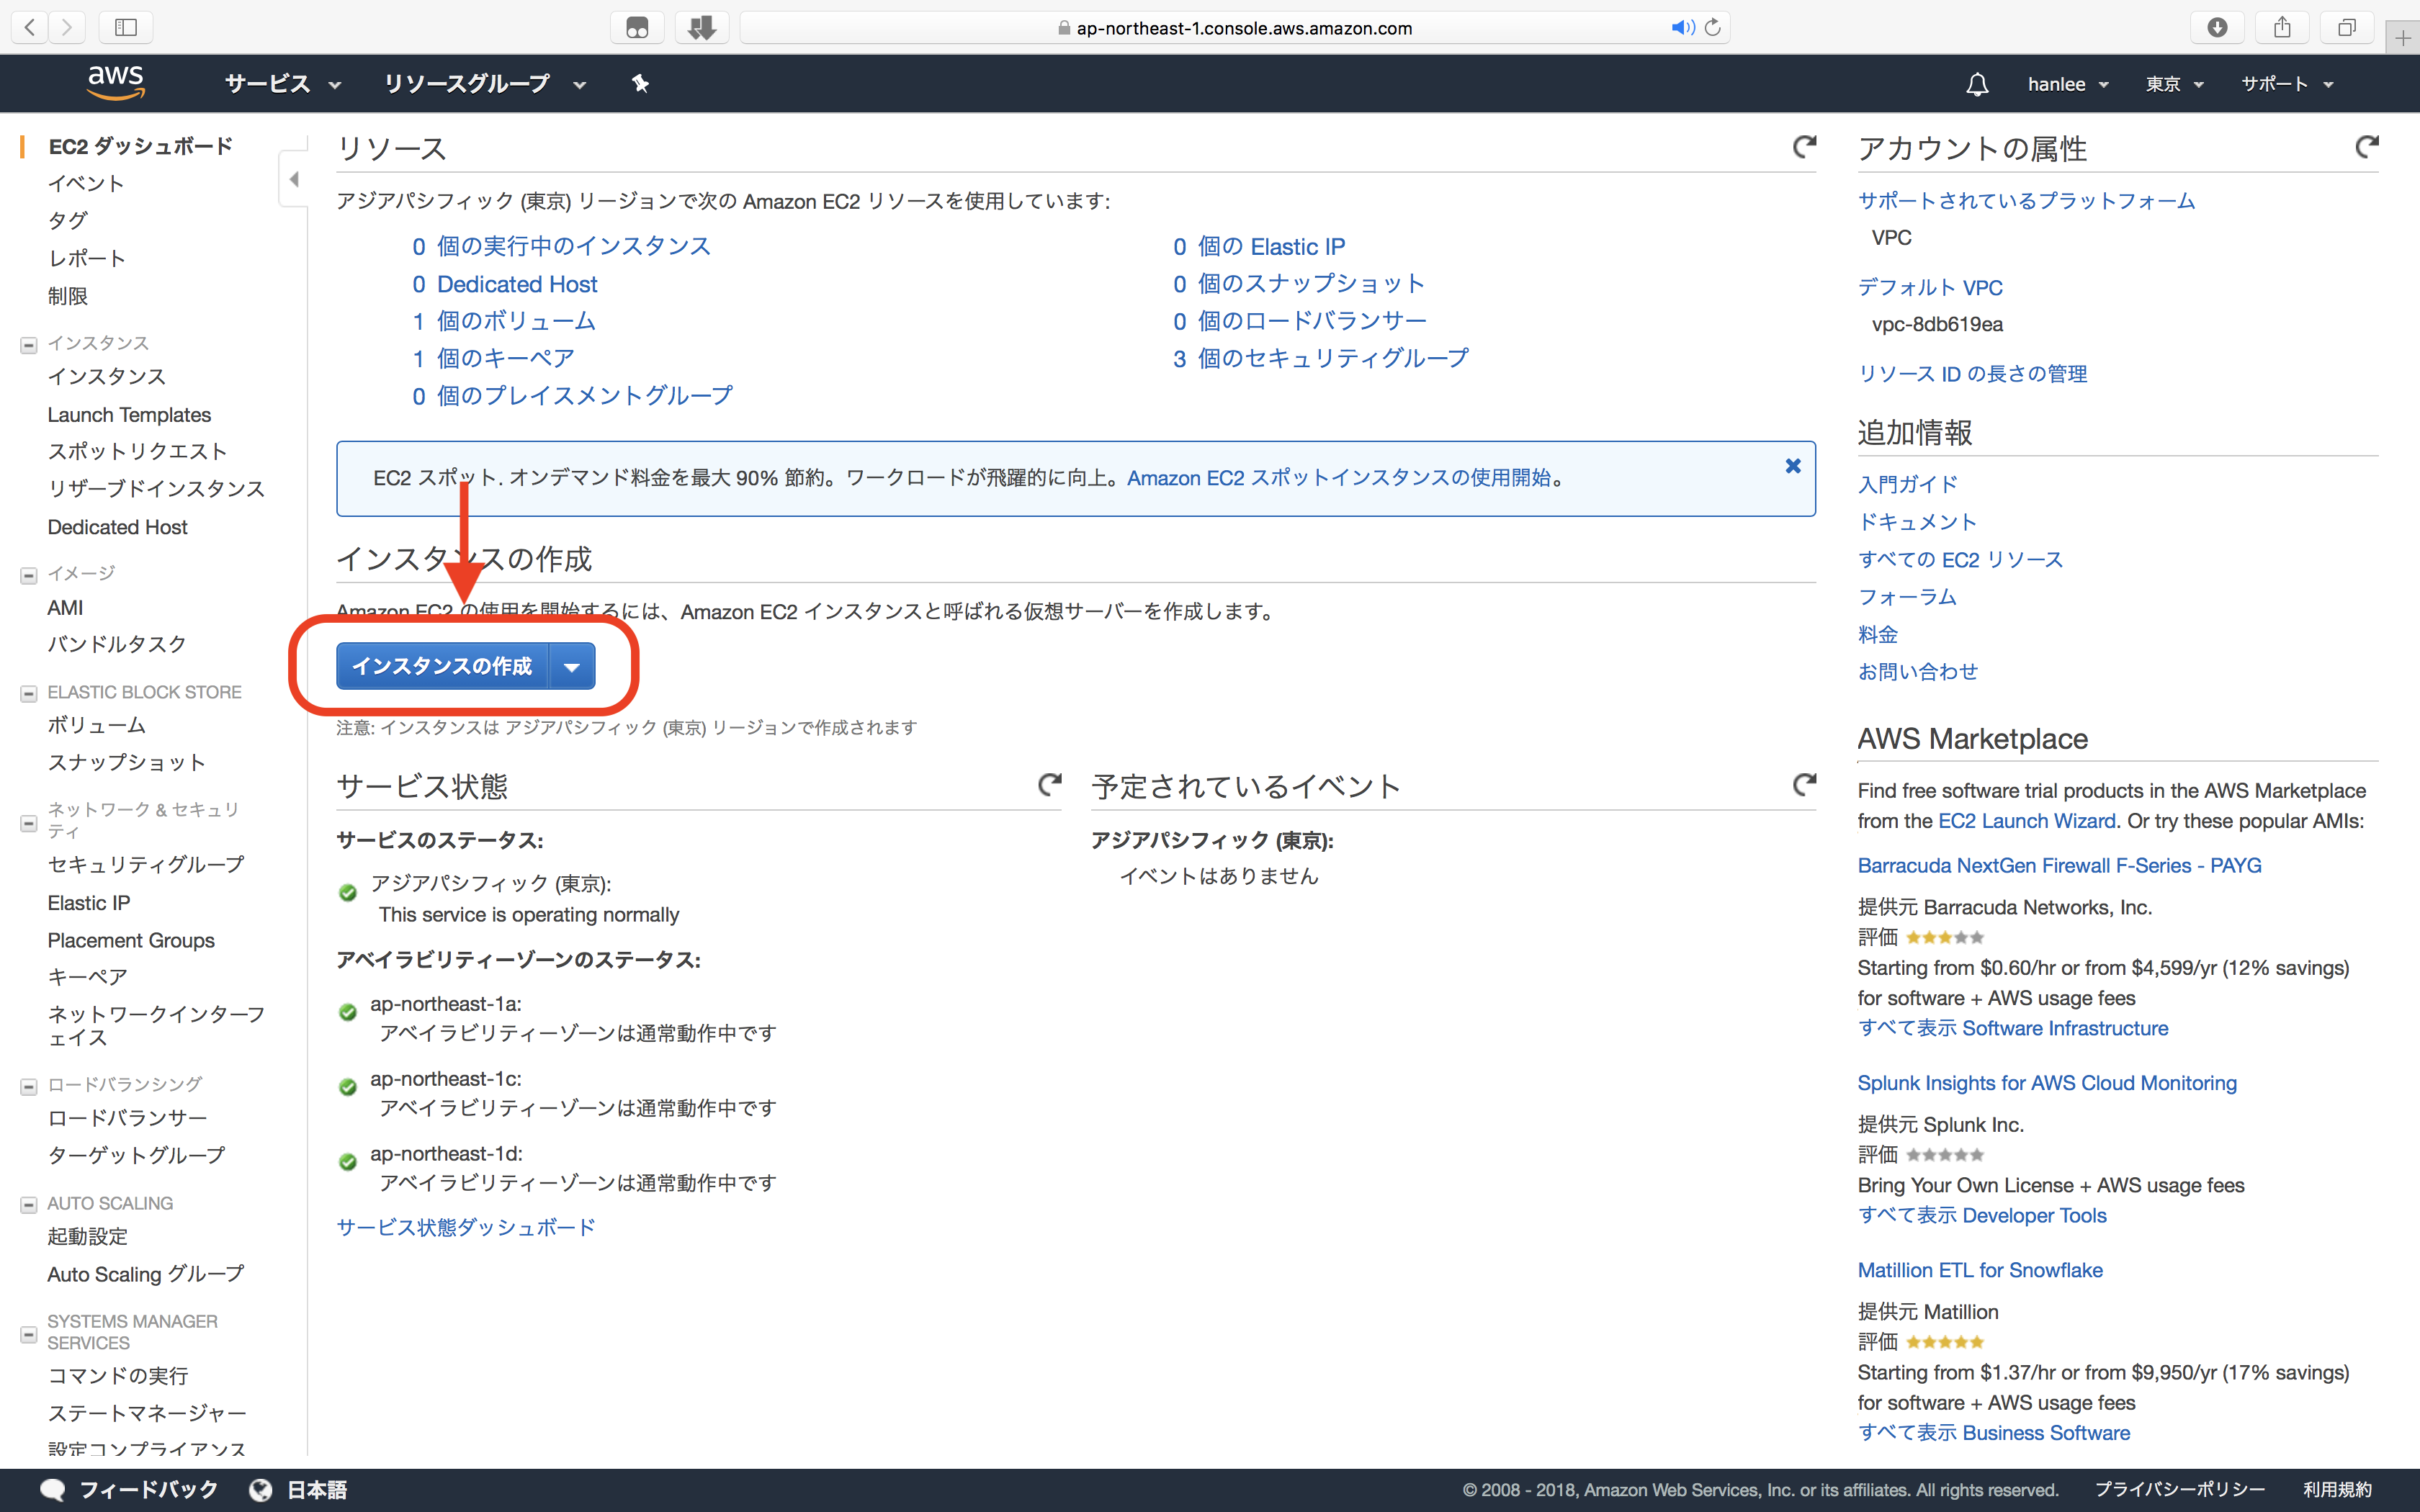2420x1512 pixels.
Task: Open キーペア in the sidebar
Action: pyautogui.click(x=87, y=977)
